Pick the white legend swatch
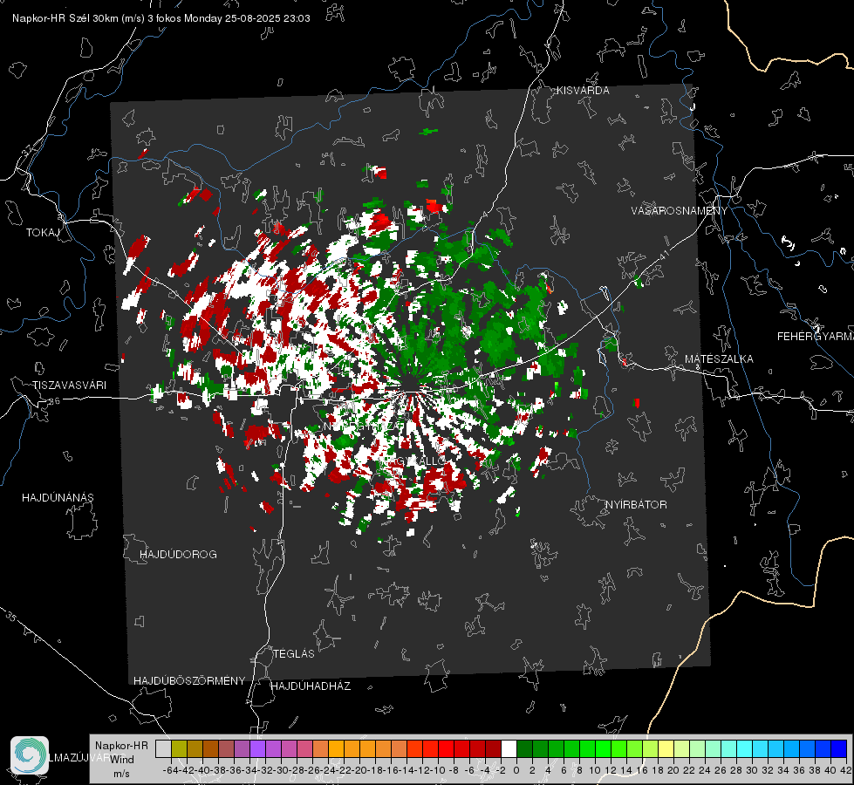The image size is (854, 785). tap(509, 748)
